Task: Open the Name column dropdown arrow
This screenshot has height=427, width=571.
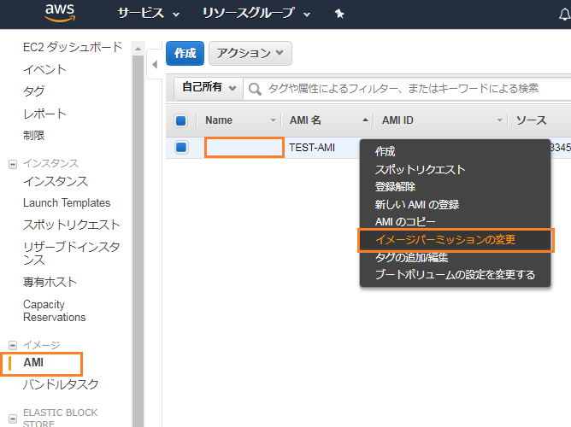Action: pyautogui.click(x=274, y=120)
